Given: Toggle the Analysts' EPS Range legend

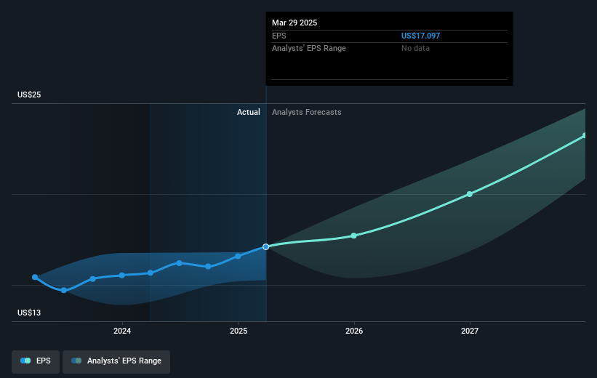Looking at the screenshot, I should point(116,361).
